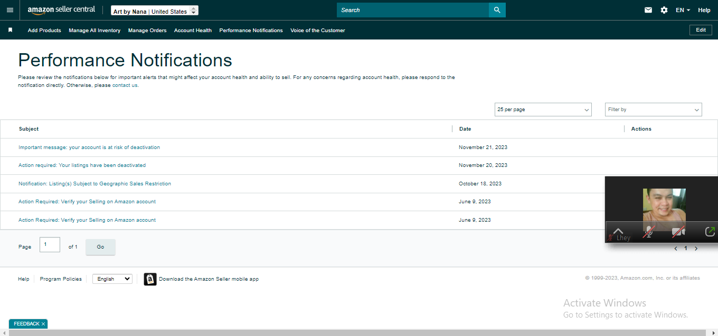Click the Edit button in navigation bar
Viewport: 718px width, 336px height.
pos(701,30)
